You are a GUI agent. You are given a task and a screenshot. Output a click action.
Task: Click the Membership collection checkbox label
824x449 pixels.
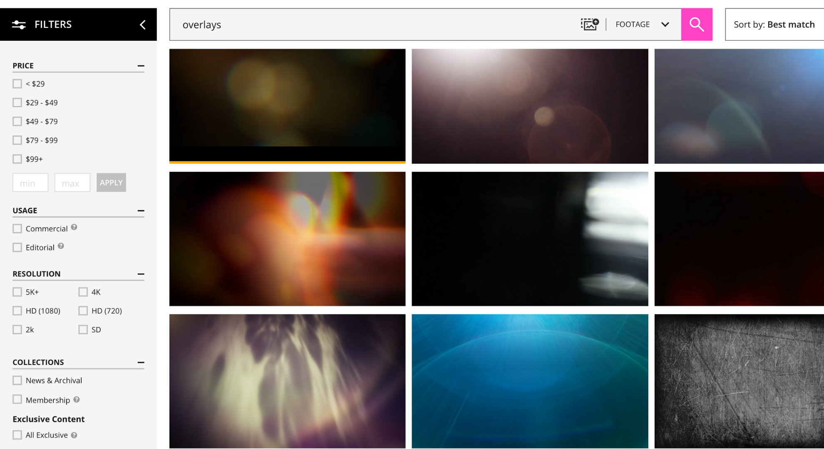pyautogui.click(x=48, y=399)
